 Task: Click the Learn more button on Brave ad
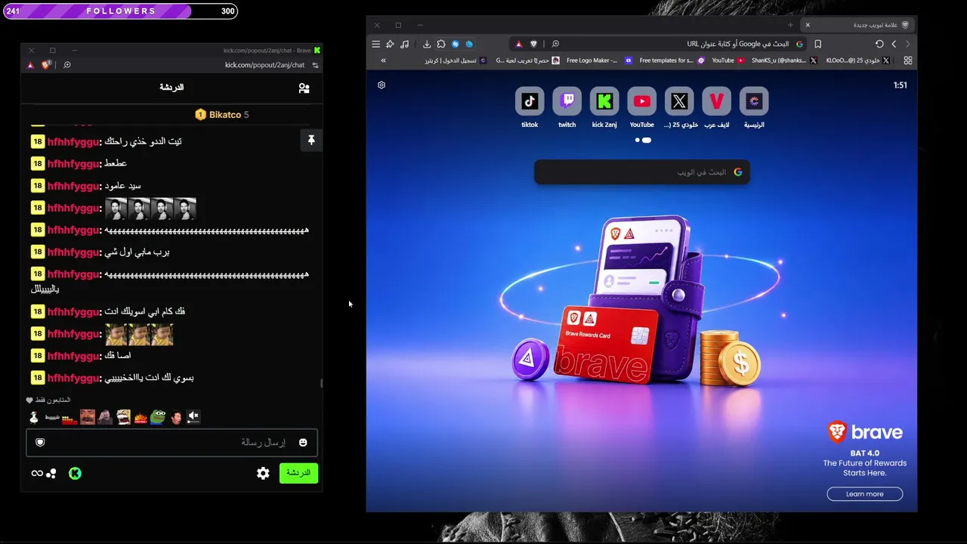[865, 494]
